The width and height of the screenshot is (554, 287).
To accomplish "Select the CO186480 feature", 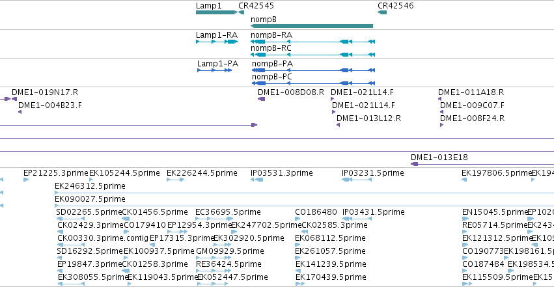I will click(x=297, y=219).
